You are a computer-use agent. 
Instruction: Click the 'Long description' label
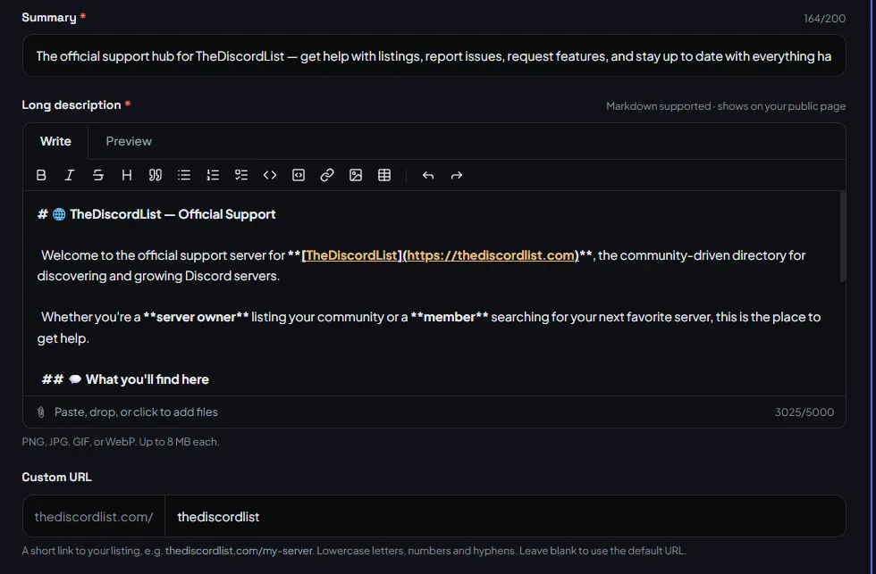coord(71,104)
